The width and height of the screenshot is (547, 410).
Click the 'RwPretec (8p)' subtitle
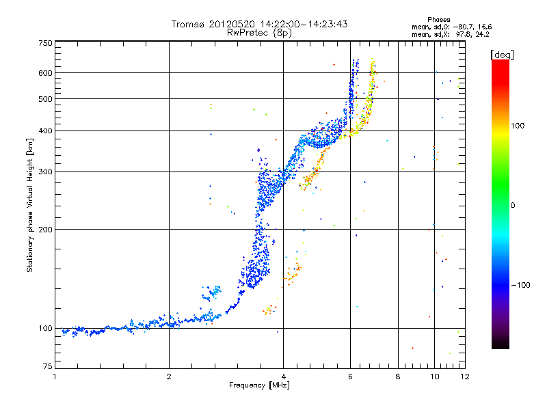click(x=259, y=33)
